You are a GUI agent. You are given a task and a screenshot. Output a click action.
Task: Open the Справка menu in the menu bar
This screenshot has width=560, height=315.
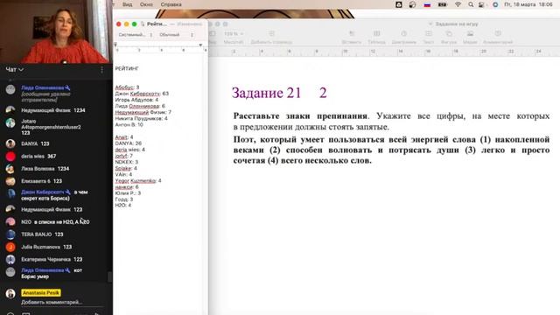[x=171, y=4]
